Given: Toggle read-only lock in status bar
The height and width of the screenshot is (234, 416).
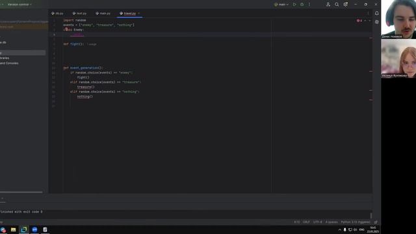Looking at the screenshot, I should [376, 222].
